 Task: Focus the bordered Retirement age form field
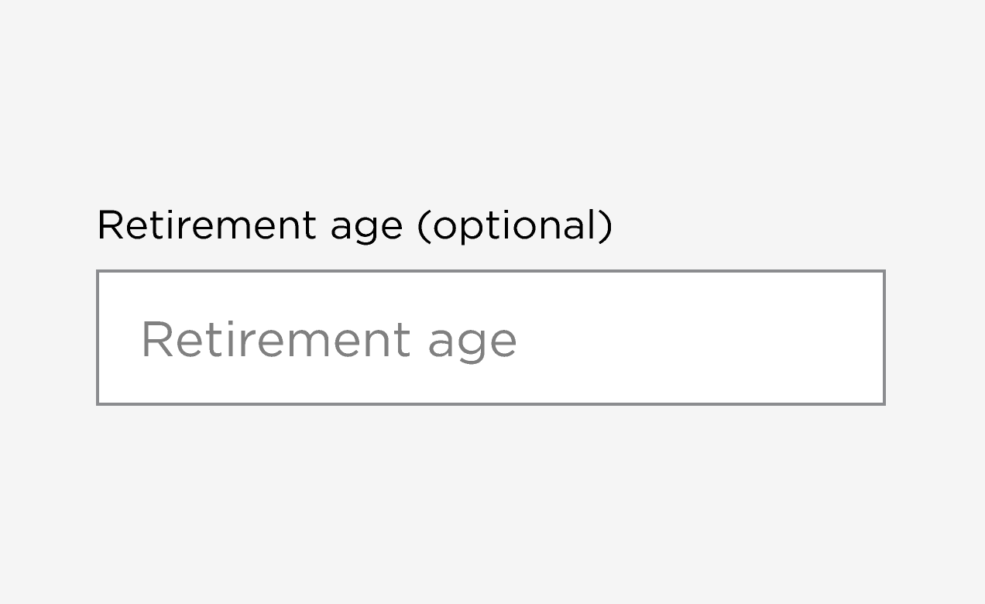pos(490,338)
